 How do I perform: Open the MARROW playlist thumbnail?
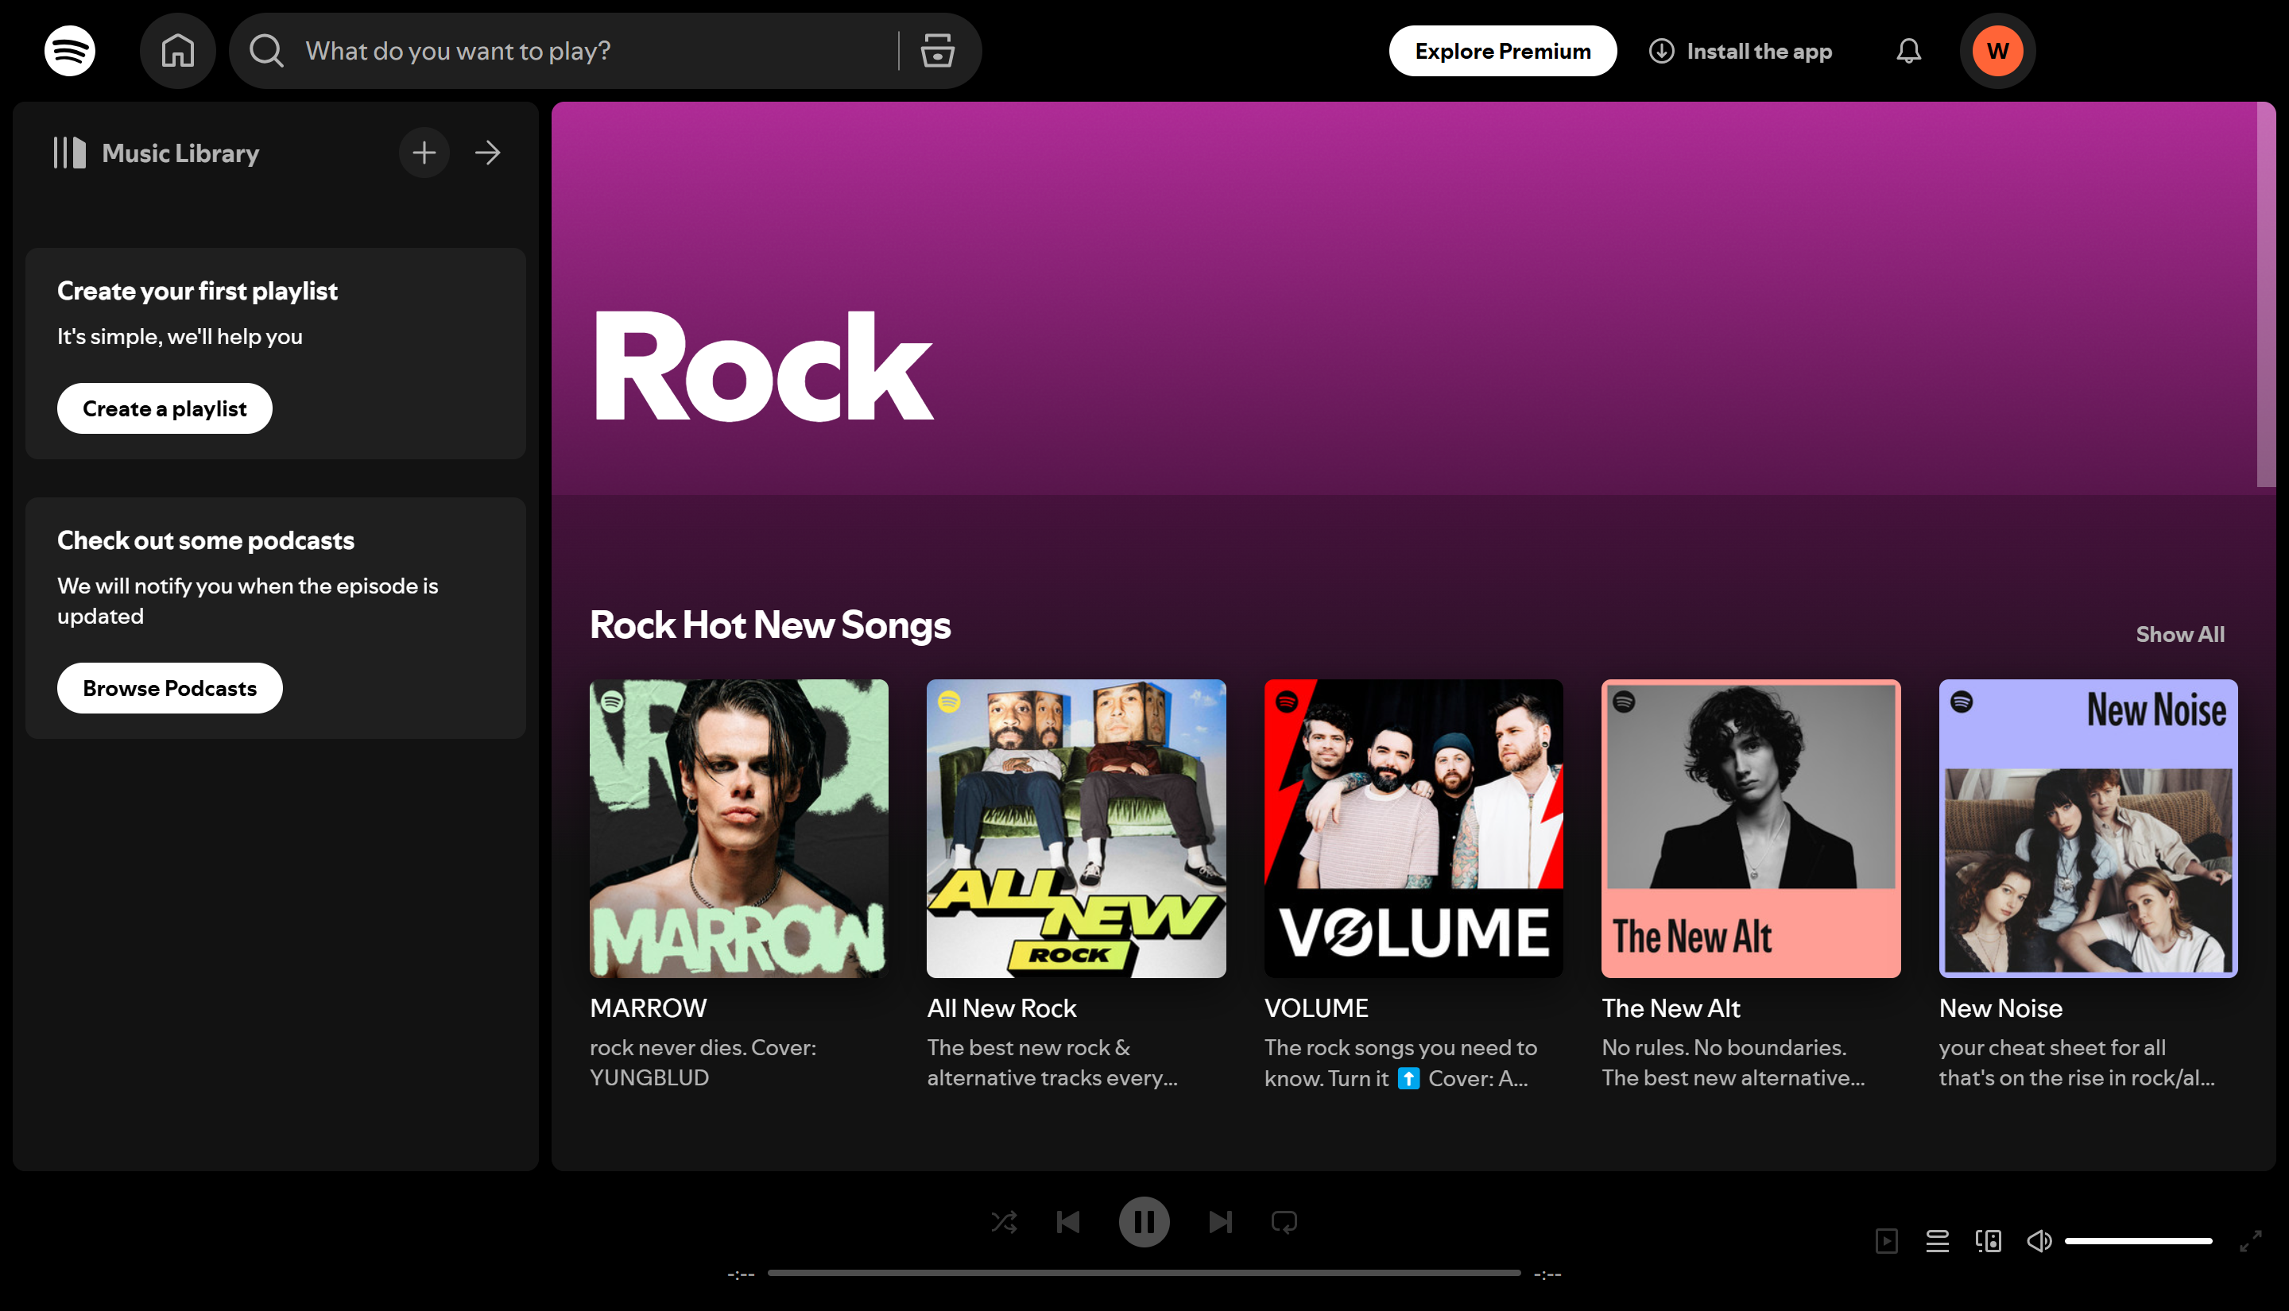(x=738, y=829)
